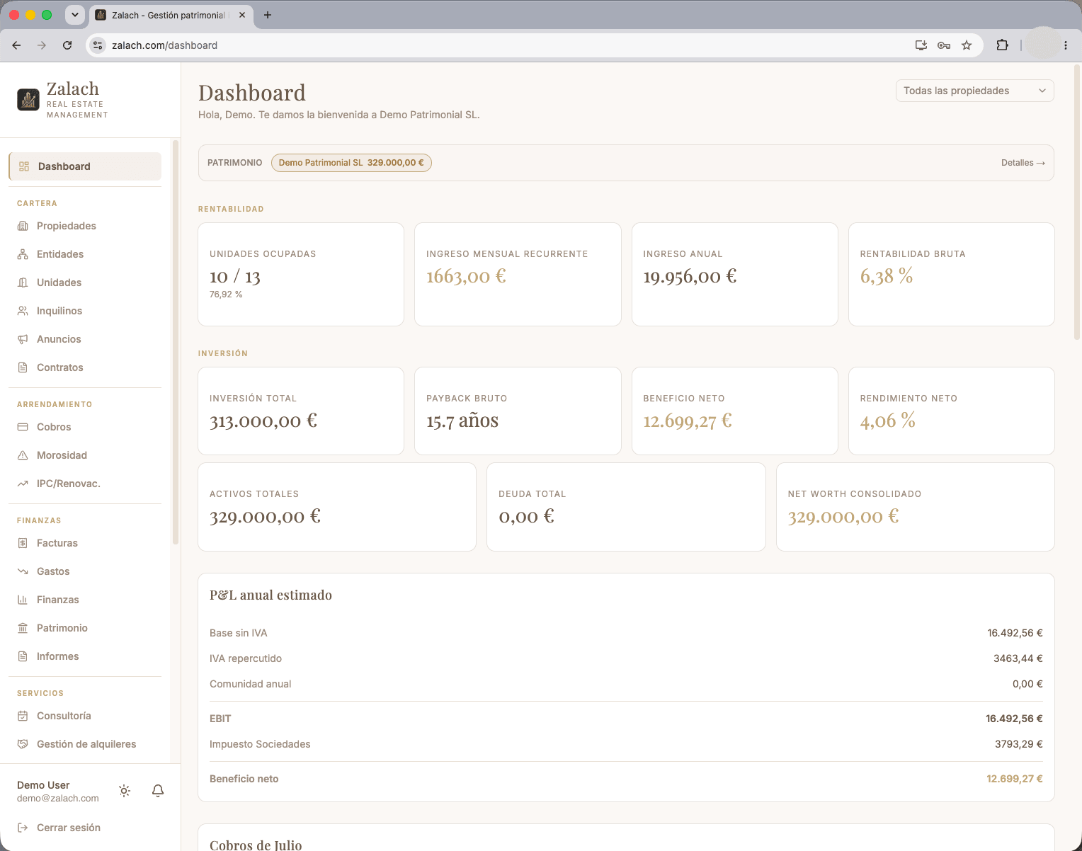
Task: Open browser extensions puzzle icon
Action: click(x=1002, y=45)
